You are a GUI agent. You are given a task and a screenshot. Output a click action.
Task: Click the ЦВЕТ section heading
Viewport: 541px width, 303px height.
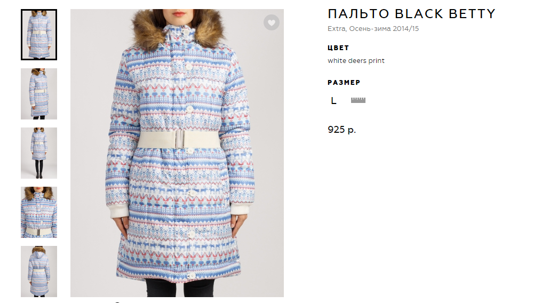point(338,48)
